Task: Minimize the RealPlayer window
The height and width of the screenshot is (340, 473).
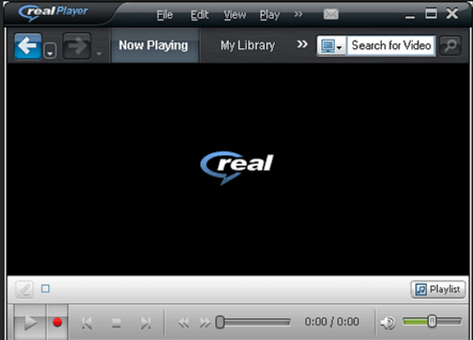Action: pyautogui.click(x=410, y=17)
